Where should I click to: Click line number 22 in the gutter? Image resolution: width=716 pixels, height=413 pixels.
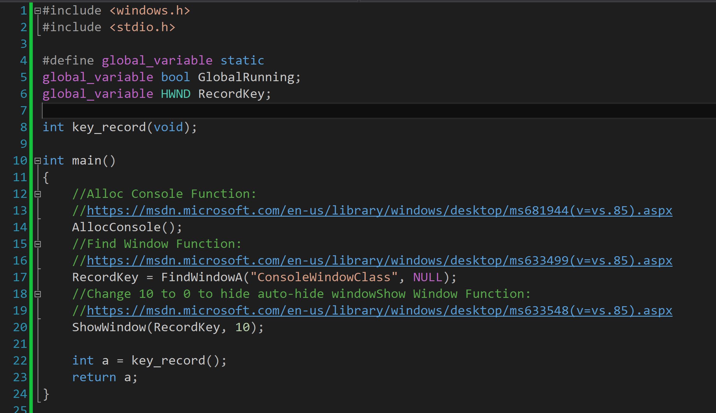19,360
